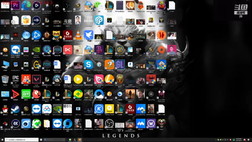Image resolution: width=252 pixels, height=142 pixels.
Task: Open the 4K Capture Utility shortcut
Action: click(15, 123)
